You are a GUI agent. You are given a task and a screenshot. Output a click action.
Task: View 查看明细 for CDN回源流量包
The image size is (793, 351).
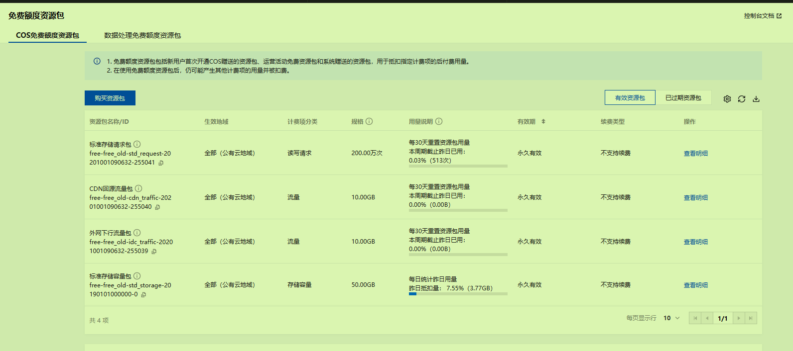(696, 197)
